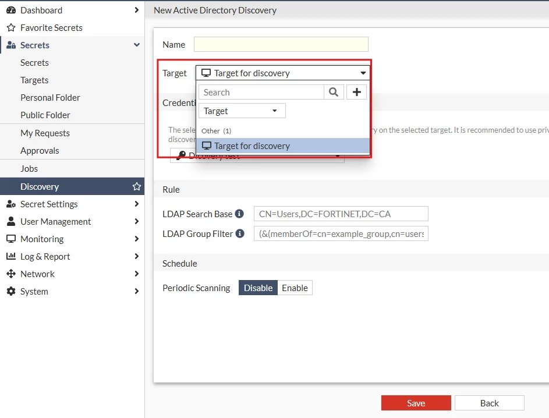This screenshot has height=418, width=549.
Task: Expand the Network chevron
Action: pos(137,274)
